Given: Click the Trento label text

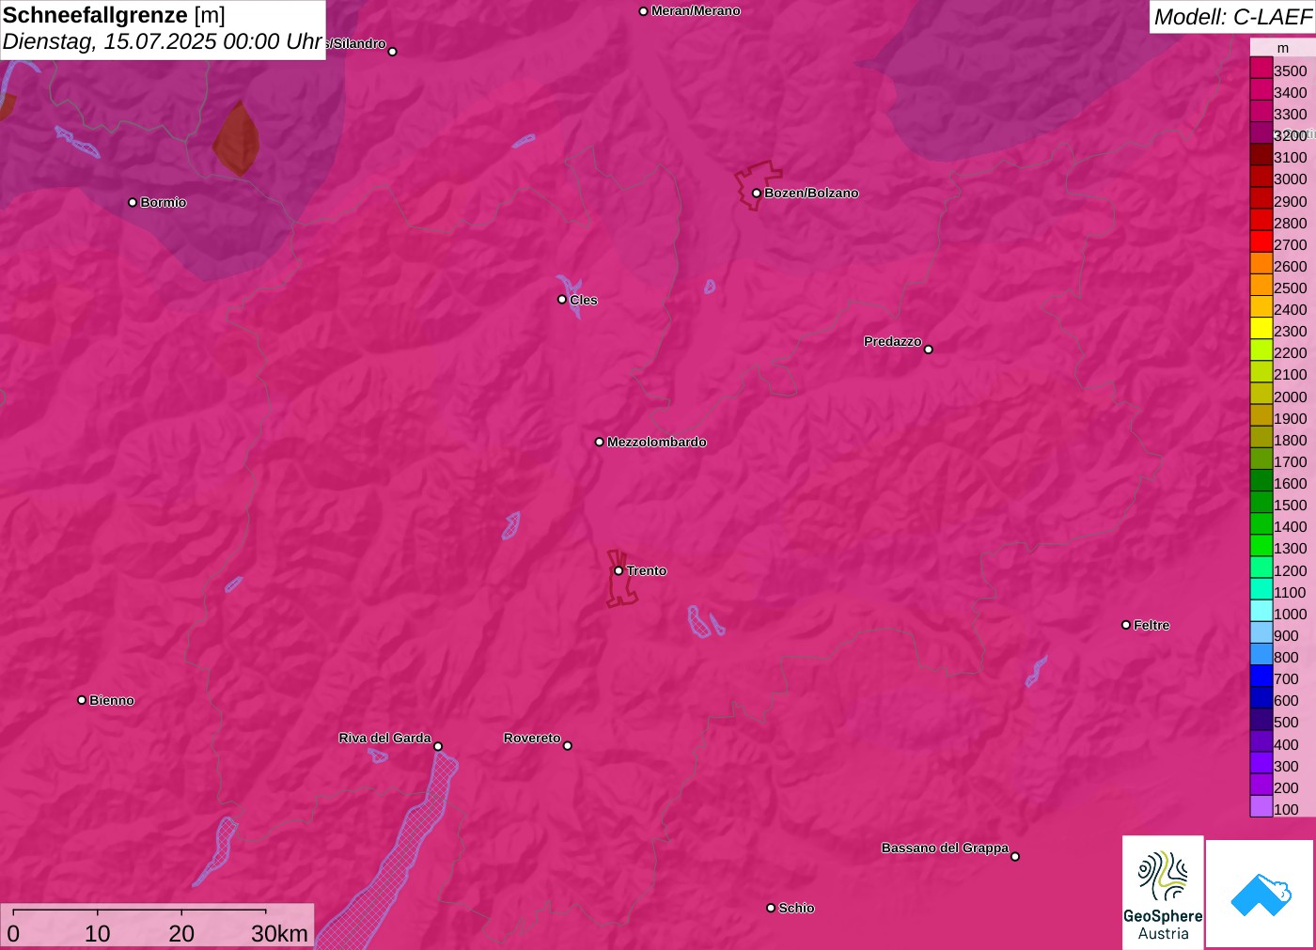Looking at the screenshot, I should [x=647, y=570].
